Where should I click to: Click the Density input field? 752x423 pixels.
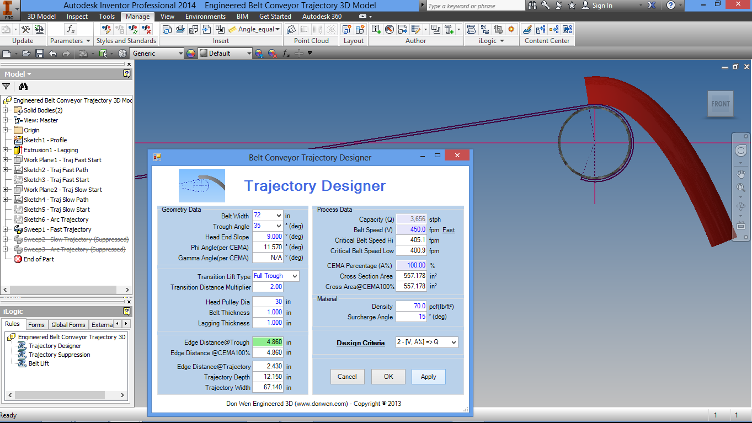pyautogui.click(x=411, y=306)
